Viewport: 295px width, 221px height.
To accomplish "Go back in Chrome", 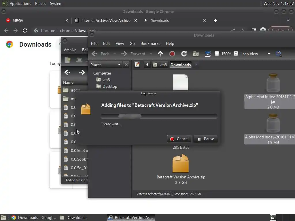I will point(6,31).
